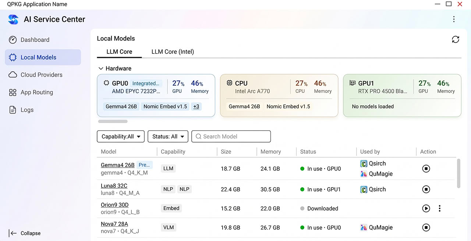
Task: Open App Routing section
Action: [43, 92]
